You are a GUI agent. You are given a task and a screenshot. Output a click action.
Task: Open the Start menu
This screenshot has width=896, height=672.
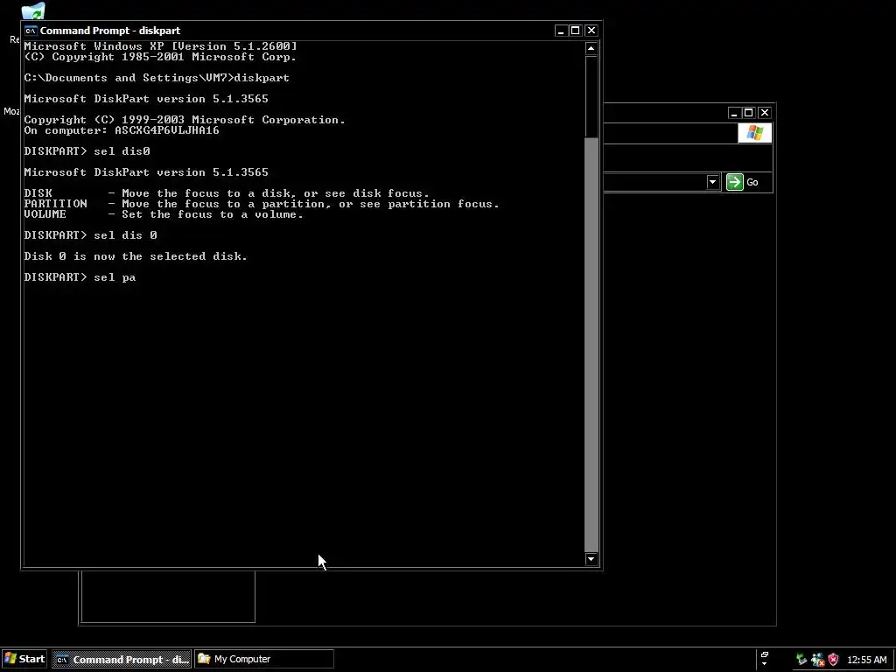[x=24, y=660]
